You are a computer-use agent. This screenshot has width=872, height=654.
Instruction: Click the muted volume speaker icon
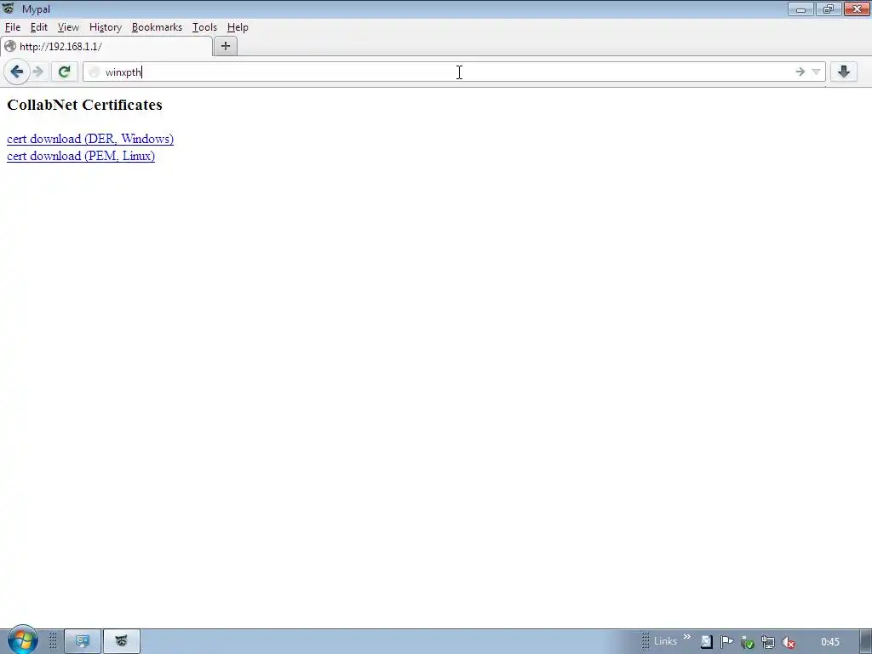pyautogui.click(x=788, y=643)
